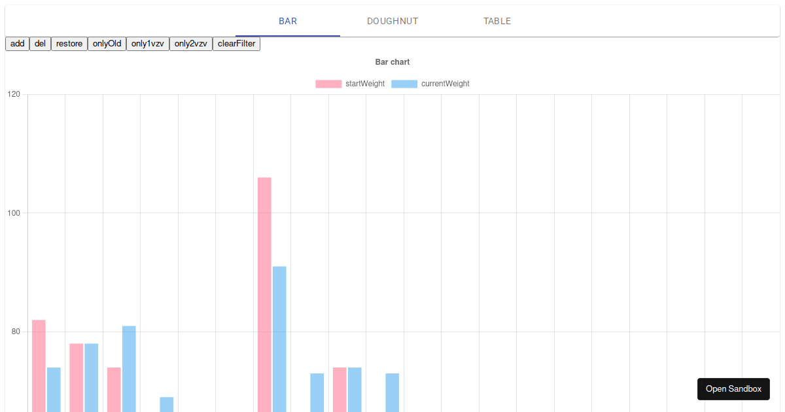Click the blue currentWeight legend swatch
The width and height of the screenshot is (785, 412).
pos(406,83)
